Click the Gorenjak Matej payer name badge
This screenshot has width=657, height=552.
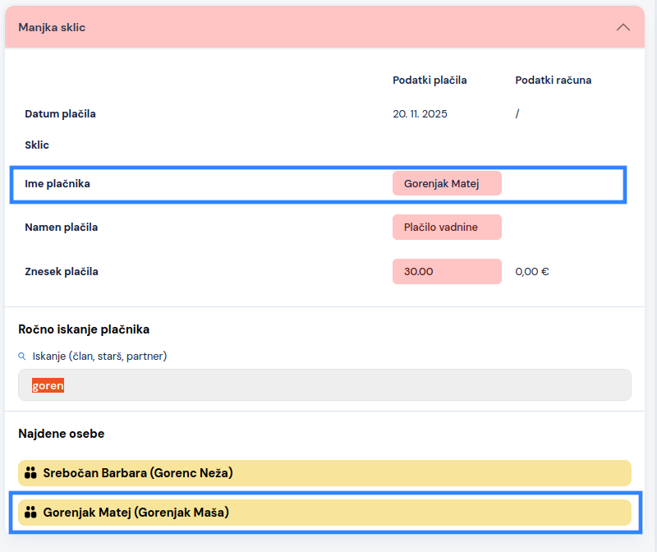click(x=447, y=183)
